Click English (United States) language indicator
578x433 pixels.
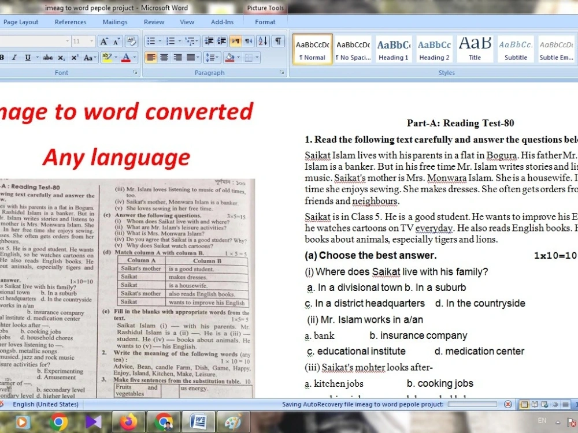pyautogui.click(x=46, y=404)
